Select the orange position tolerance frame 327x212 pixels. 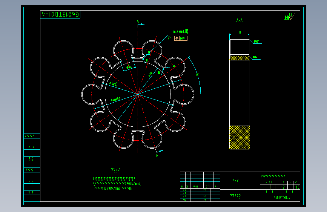coord(181,38)
